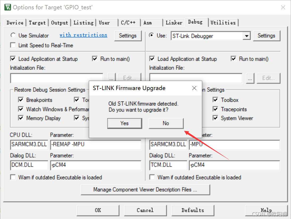Open the Utilities tab

click(x=223, y=23)
